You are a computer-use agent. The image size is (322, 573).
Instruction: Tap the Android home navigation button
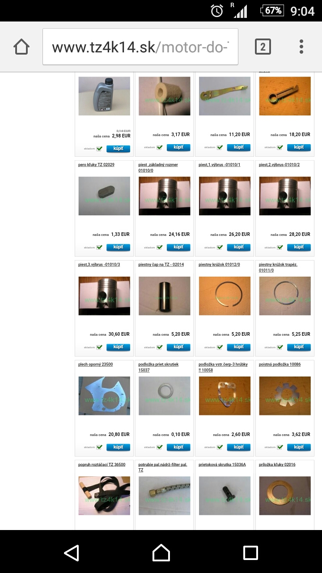click(x=161, y=553)
